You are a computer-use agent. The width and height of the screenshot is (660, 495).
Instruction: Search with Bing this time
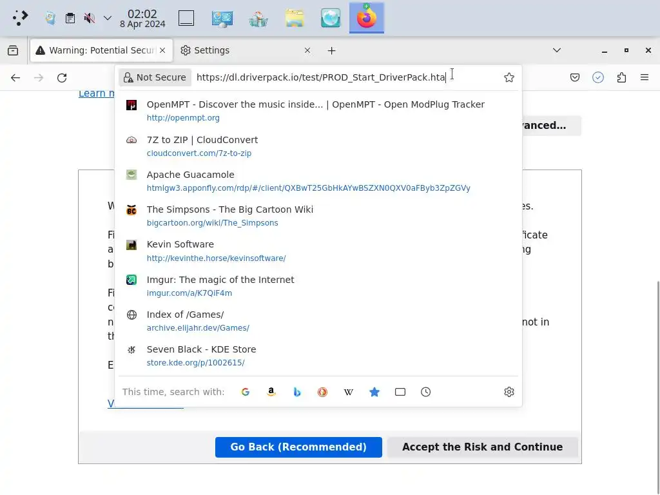[x=296, y=393]
